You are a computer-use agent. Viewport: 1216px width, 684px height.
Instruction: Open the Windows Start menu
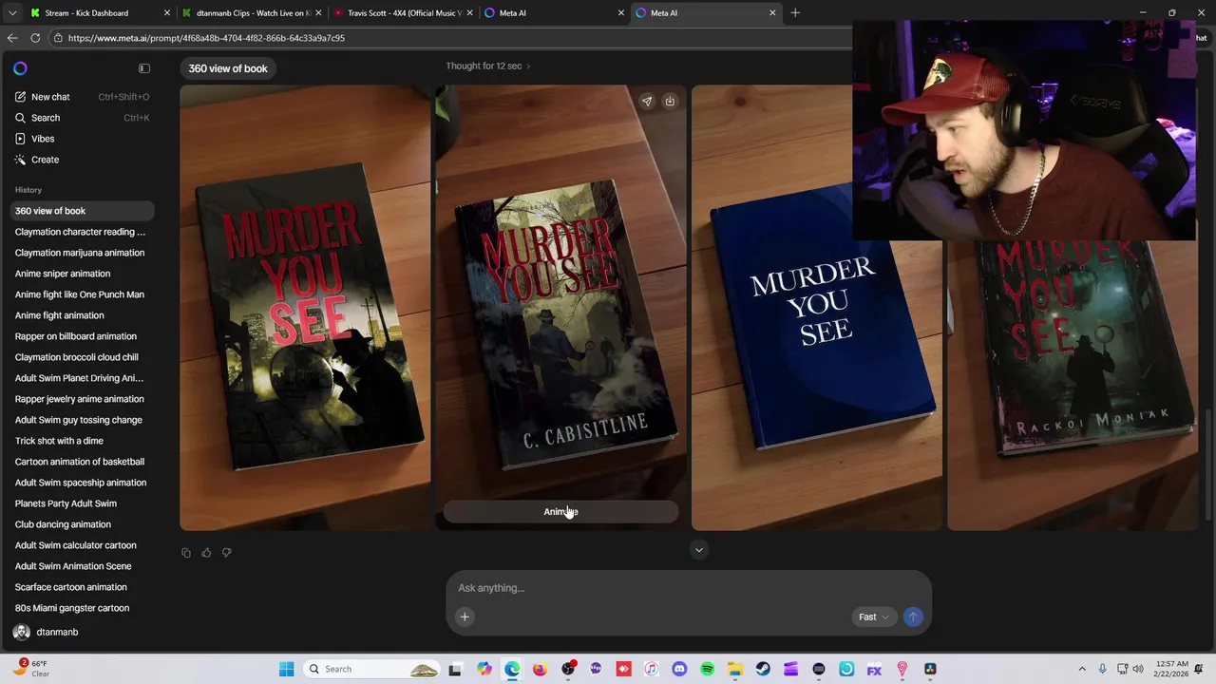pyautogui.click(x=286, y=669)
